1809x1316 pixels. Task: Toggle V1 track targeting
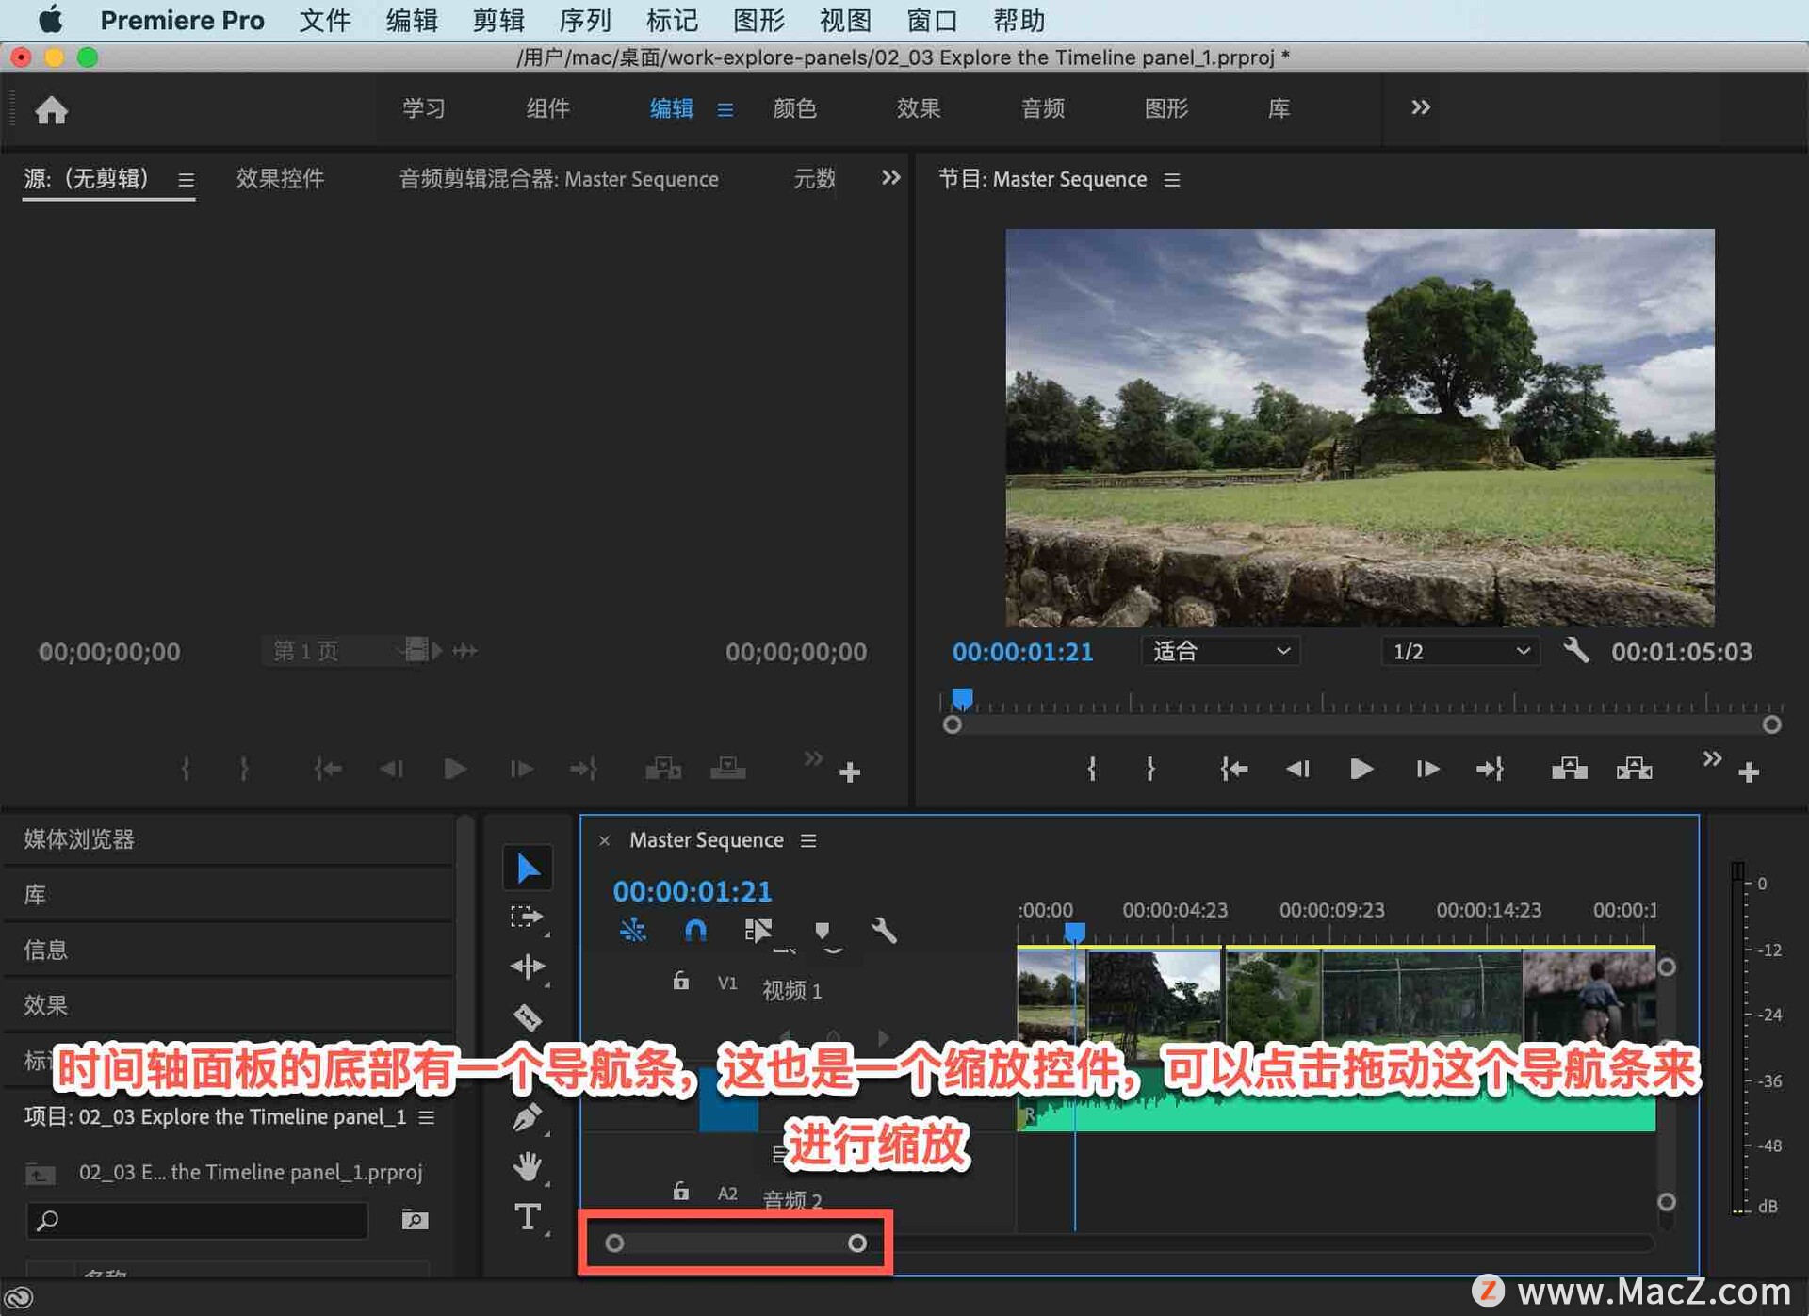click(x=727, y=983)
